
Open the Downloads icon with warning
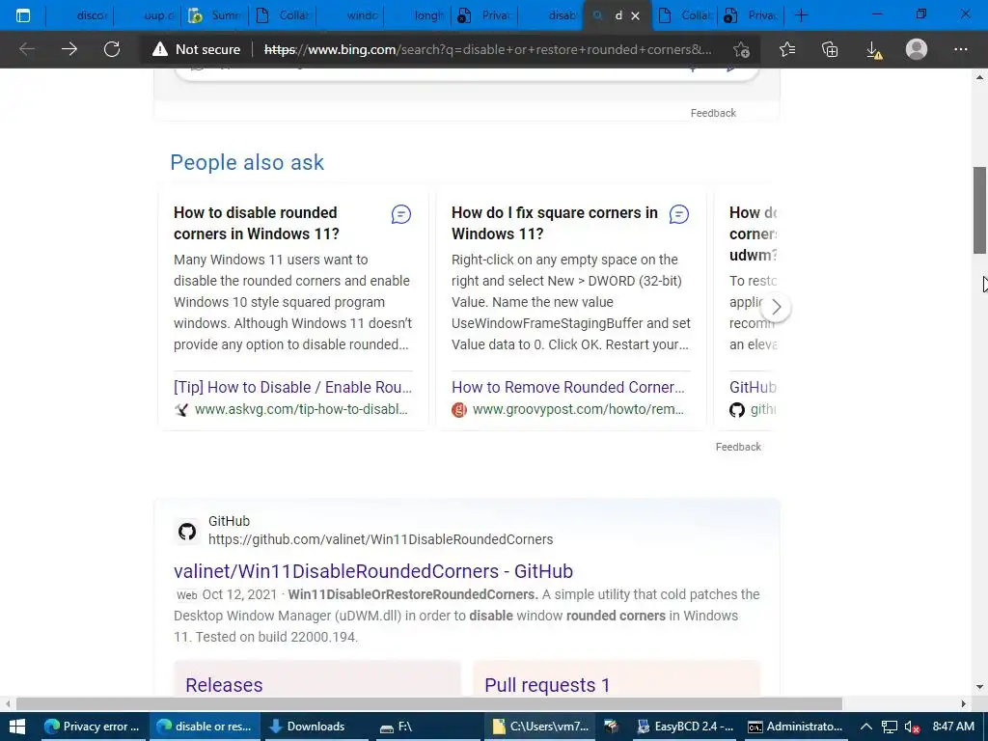tap(874, 49)
